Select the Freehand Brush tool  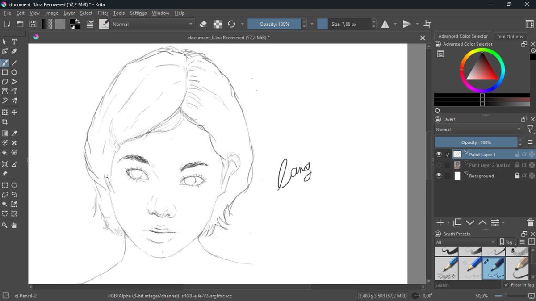tap(5, 63)
